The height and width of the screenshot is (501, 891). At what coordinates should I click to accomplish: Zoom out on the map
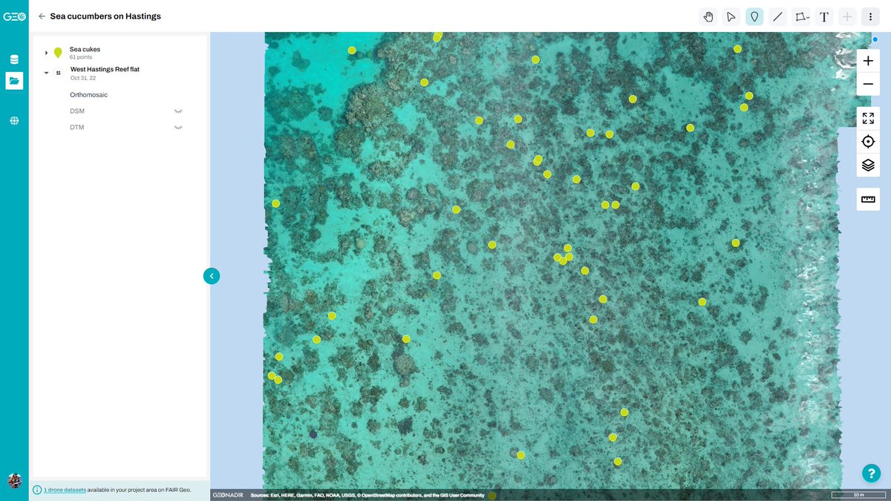[x=868, y=84]
